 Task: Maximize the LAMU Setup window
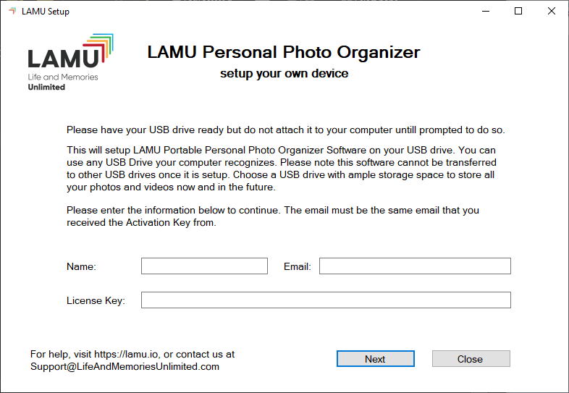518,12
